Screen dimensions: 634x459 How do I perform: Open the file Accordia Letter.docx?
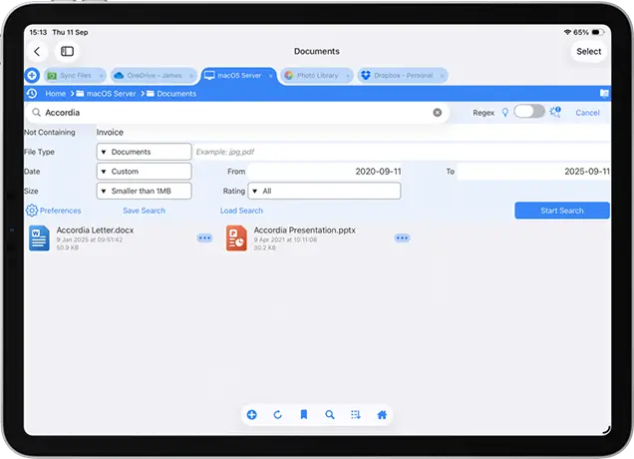pos(95,229)
